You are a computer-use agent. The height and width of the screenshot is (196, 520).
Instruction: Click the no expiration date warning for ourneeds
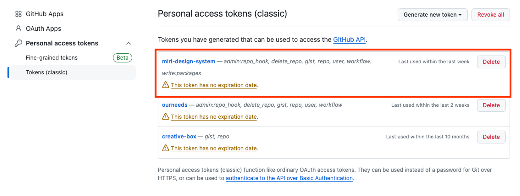(214, 117)
